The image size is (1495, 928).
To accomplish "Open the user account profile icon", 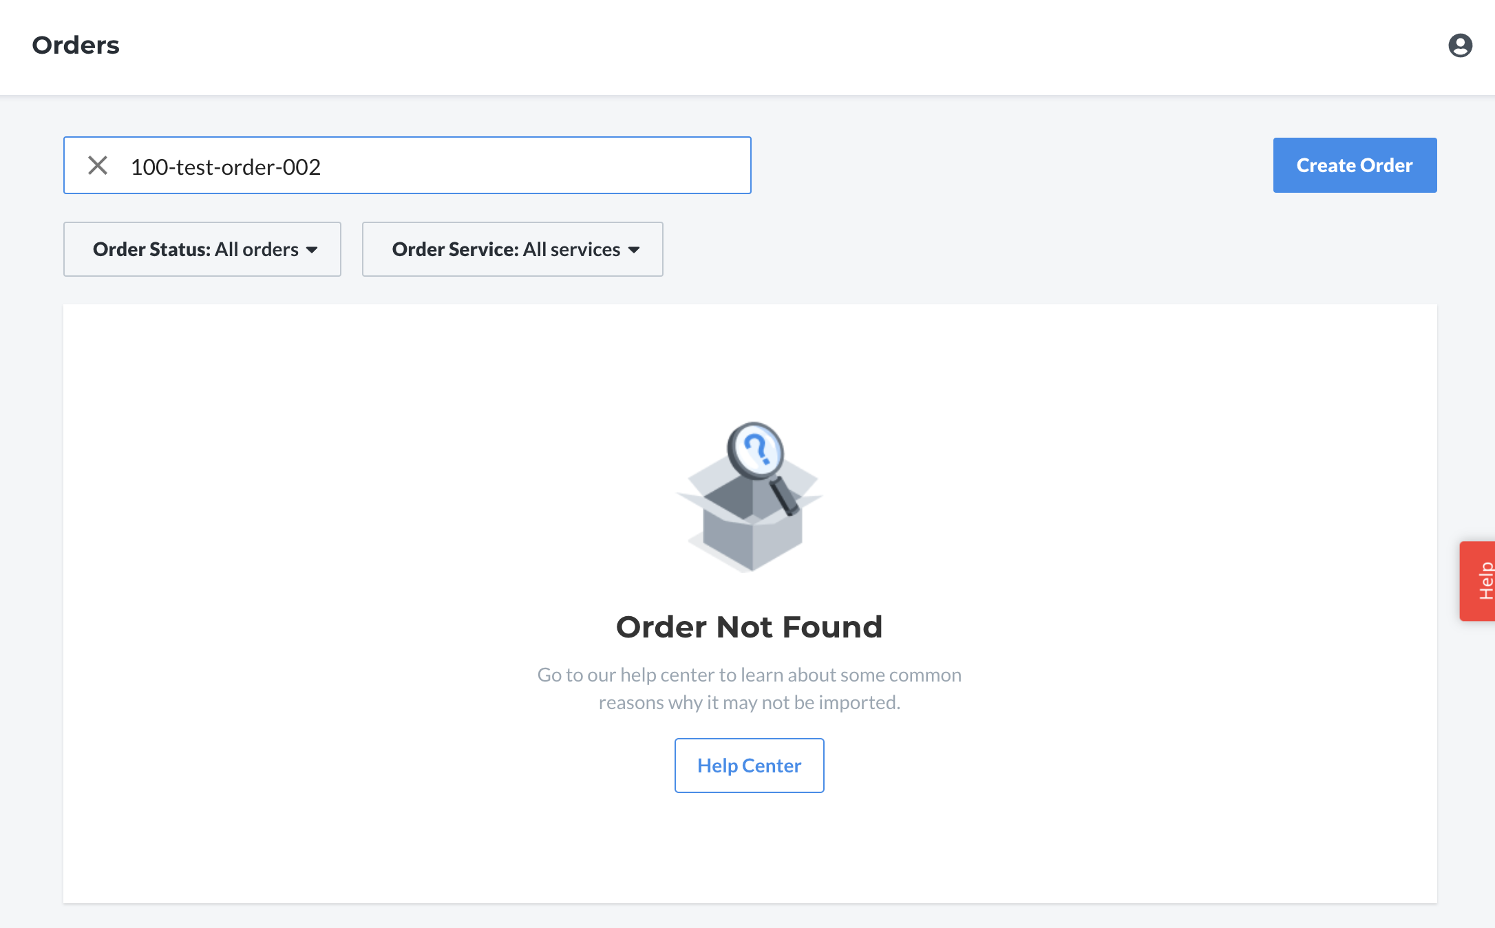I will [x=1460, y=45].
